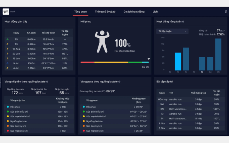Viewport: 229px width, 143px height.
Task: Click the sort arrows icon at top right
Action: [x=226, y=11]
